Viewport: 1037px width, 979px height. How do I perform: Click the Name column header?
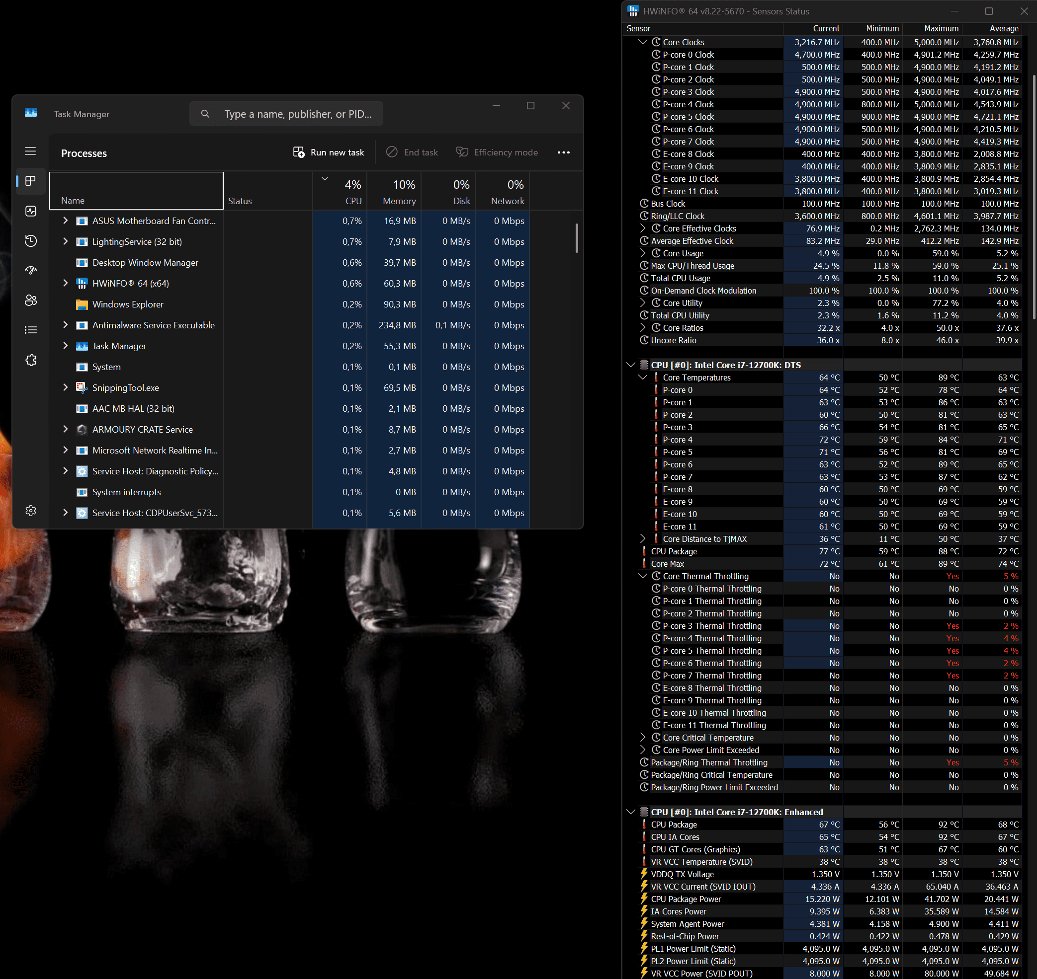136,191
